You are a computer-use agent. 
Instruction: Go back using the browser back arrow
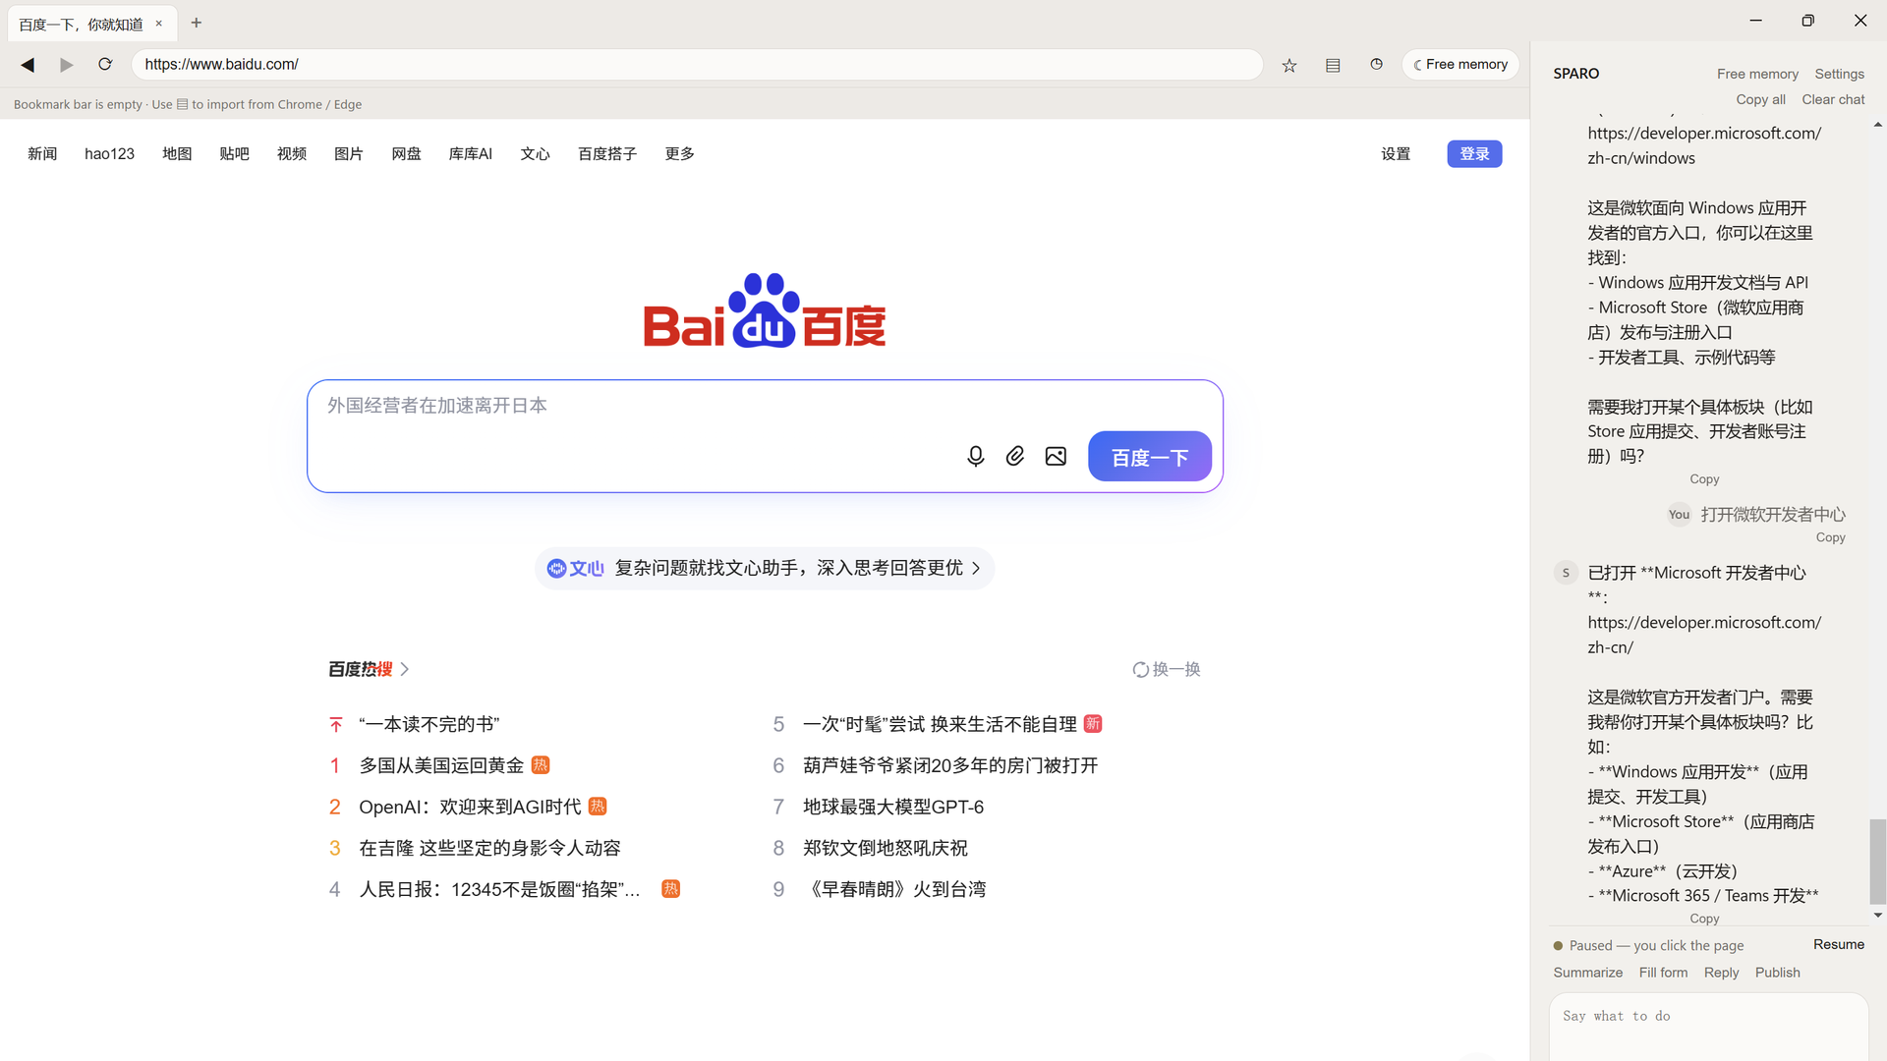coord(28,65)
